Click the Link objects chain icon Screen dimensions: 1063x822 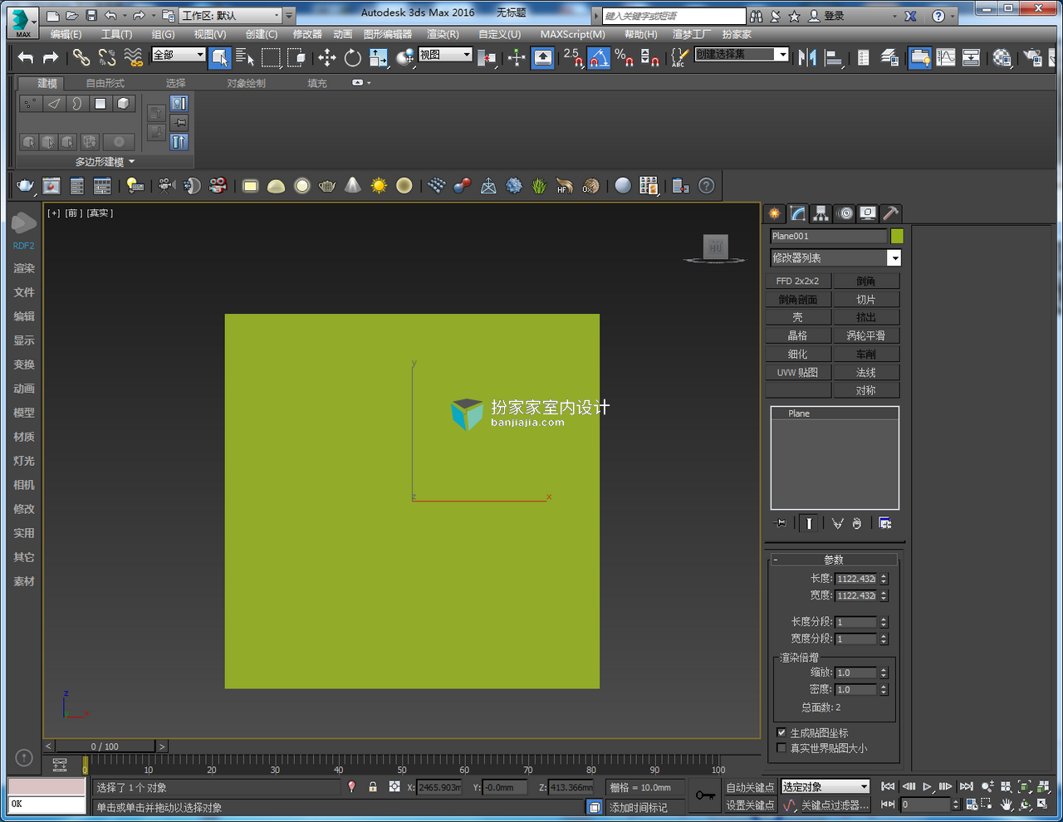81,57
